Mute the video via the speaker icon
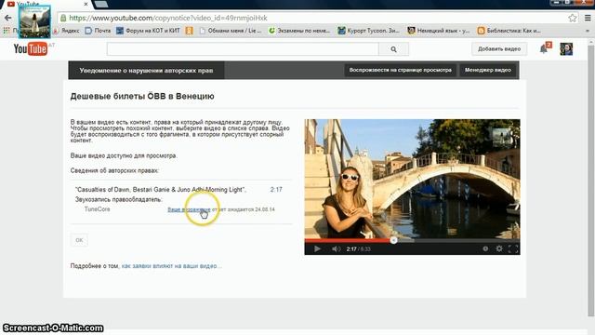Viewport: 595px width, 335px height. point(337,248)
